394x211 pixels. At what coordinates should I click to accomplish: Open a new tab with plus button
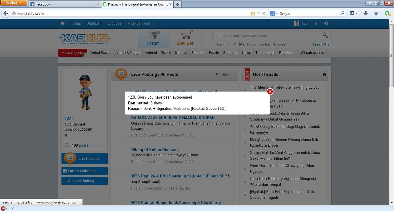click(x=177, y=4)
